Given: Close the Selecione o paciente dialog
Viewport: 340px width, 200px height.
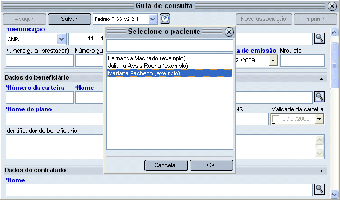Looking at the screenshot, I should coord(229,32).
